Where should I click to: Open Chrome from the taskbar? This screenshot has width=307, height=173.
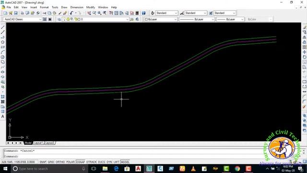pos(237,169)
